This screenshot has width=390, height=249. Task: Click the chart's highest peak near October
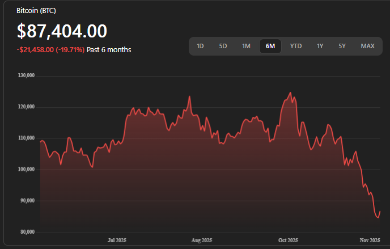(290, 92)
